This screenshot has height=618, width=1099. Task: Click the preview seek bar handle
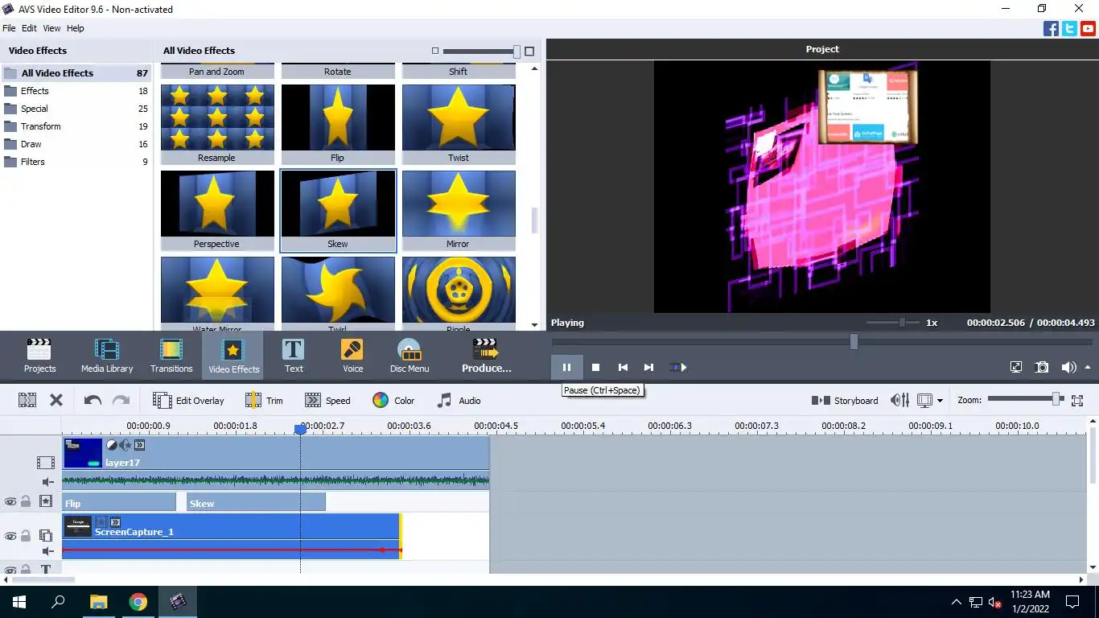pyautogui.click(x=854, y=342)
